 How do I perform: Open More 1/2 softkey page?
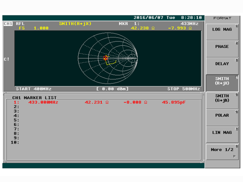222,152
